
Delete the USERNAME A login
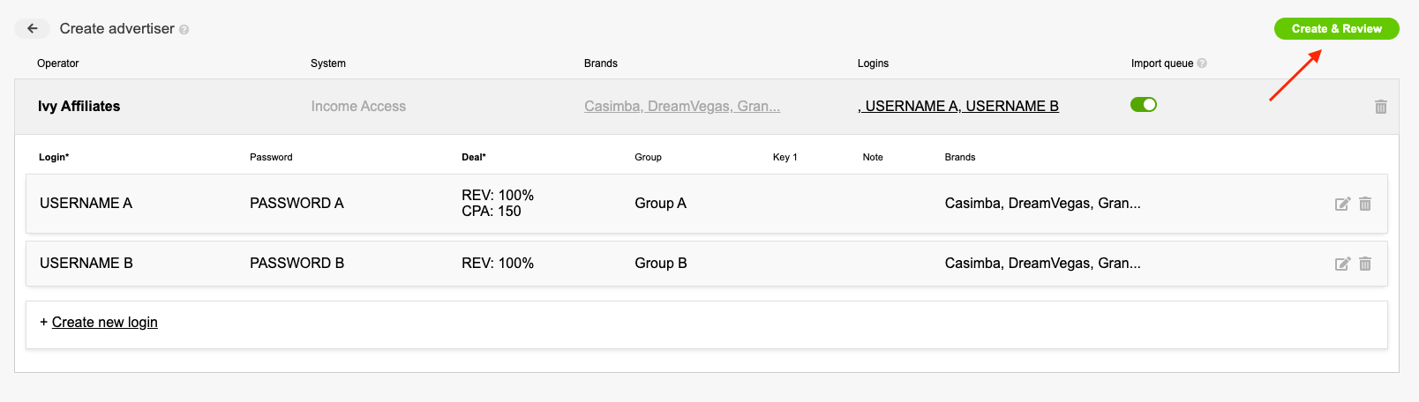click(1365, 204)
